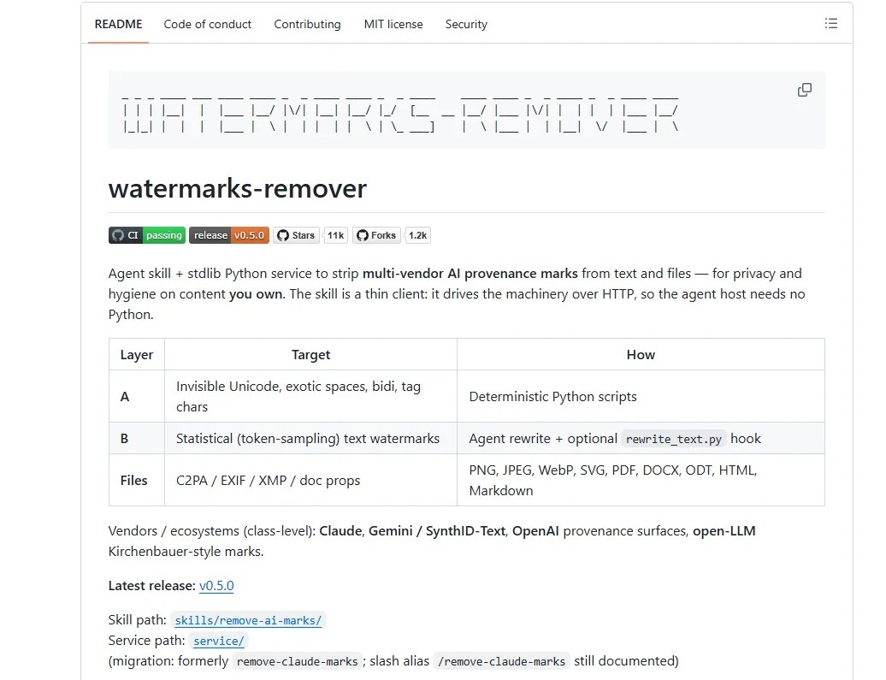View the MIT license tab

pos(393,24)
